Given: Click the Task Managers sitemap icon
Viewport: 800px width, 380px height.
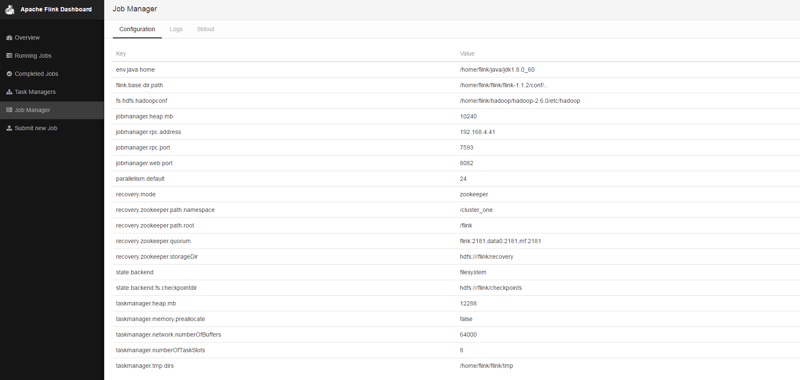Looking at the screenshot, I should (x=9, y=92).
